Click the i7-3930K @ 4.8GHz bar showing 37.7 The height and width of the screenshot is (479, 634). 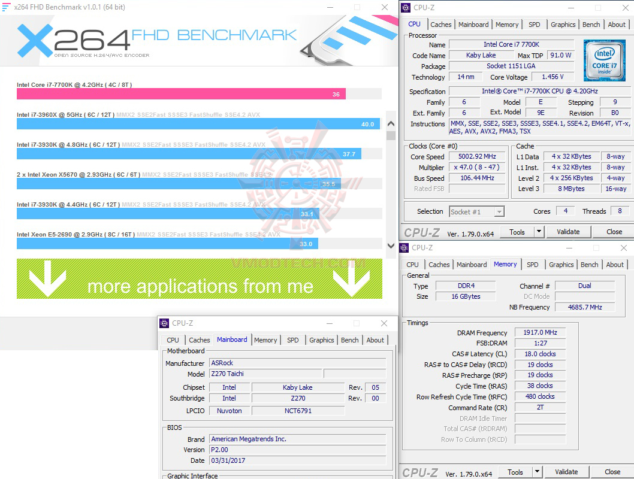point(189,154)
